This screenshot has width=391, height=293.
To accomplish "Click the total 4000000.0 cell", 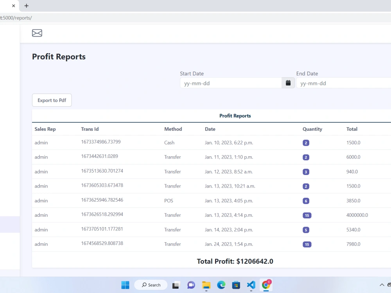I will point(357,215).
